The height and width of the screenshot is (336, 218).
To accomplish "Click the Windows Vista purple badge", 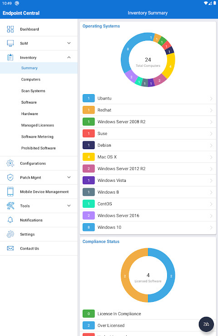I will point(89,181).
